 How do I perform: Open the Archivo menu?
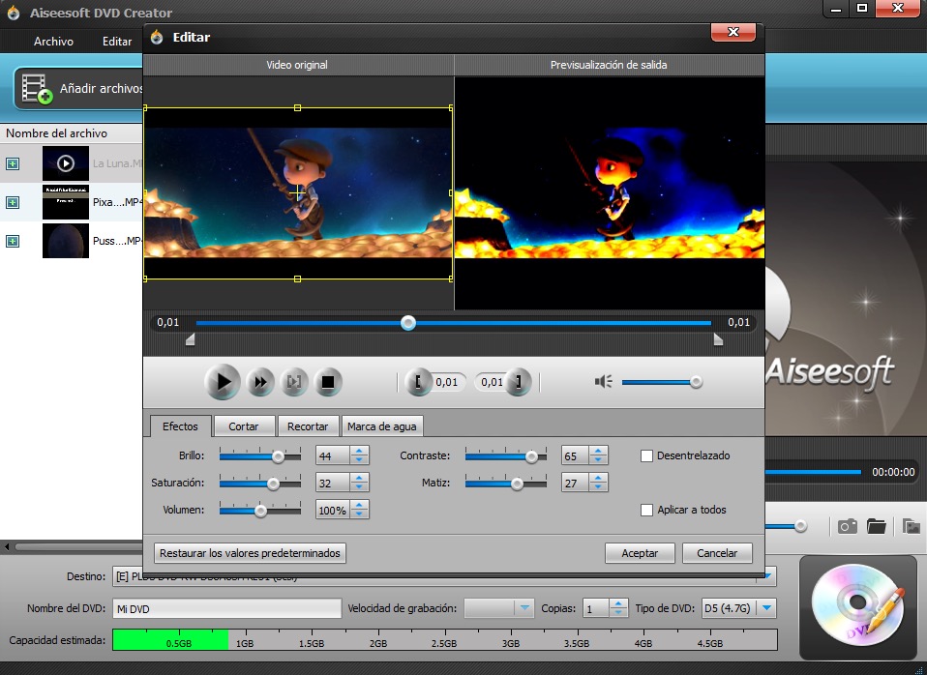[54, 42]
